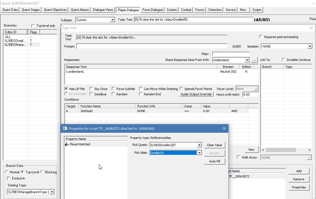Viewport: 316px width, 199px height.
Task: Select the SL99DSMana... branch row
Action: pyautogui.click(x=30, y=45)
